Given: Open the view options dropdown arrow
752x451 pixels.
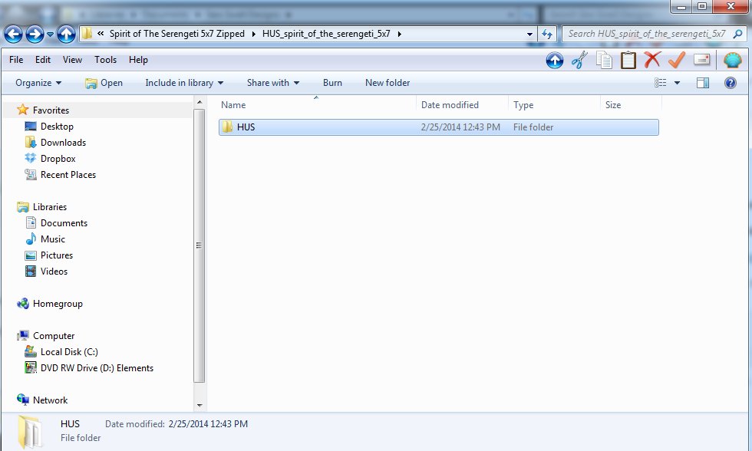Looking at the screenshot, I should tap(677, 83).
